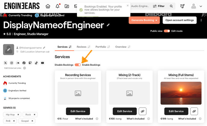Open the SoundCloud social link

18,63
